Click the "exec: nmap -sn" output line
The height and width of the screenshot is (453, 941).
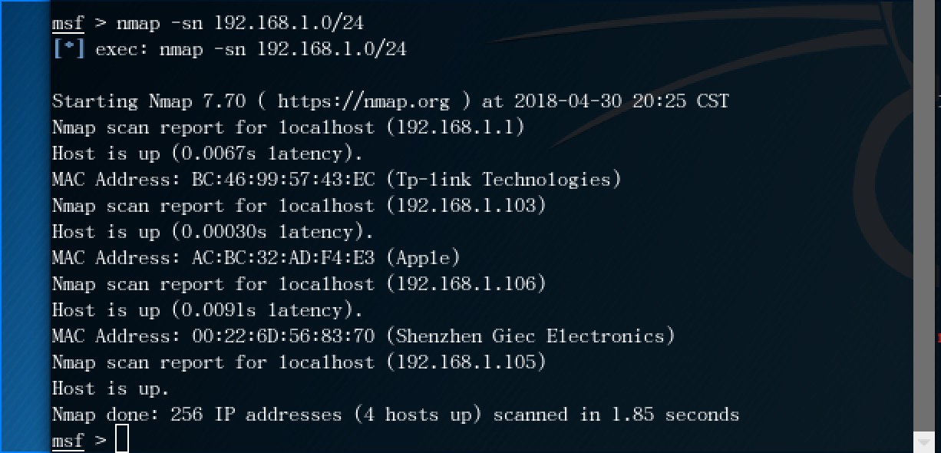[250, 49]
